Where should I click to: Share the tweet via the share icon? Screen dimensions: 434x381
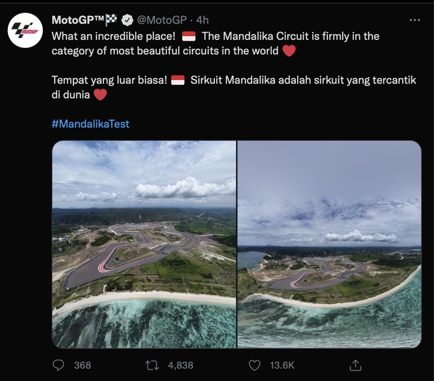click(356, 365)
